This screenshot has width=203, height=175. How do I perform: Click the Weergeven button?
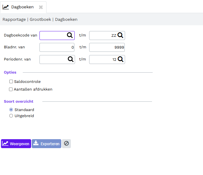[x=16, y=144]
